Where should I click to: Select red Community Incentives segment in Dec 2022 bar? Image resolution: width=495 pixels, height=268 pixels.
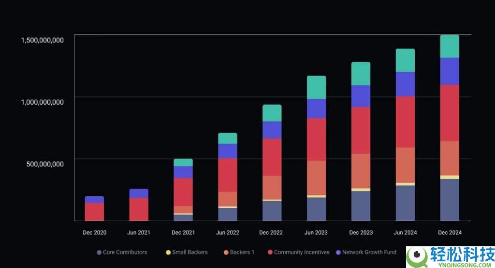coord(272,157)
